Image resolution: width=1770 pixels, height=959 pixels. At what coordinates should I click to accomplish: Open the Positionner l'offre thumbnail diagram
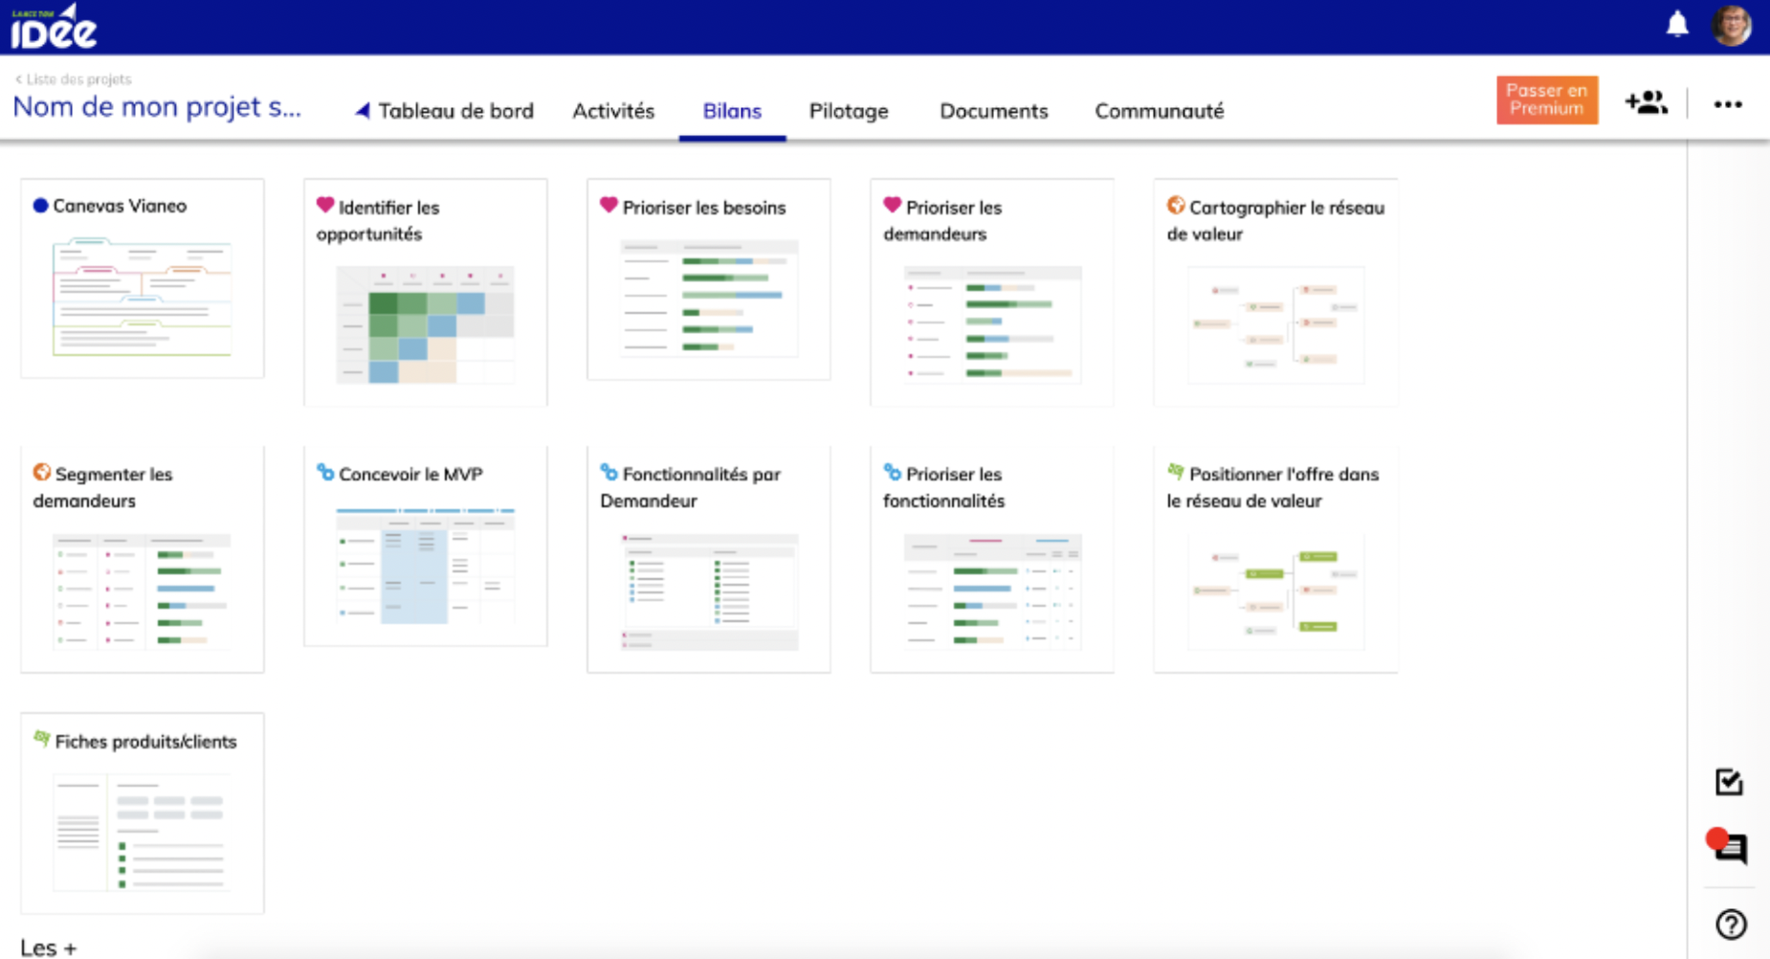tap(1275, 591)
